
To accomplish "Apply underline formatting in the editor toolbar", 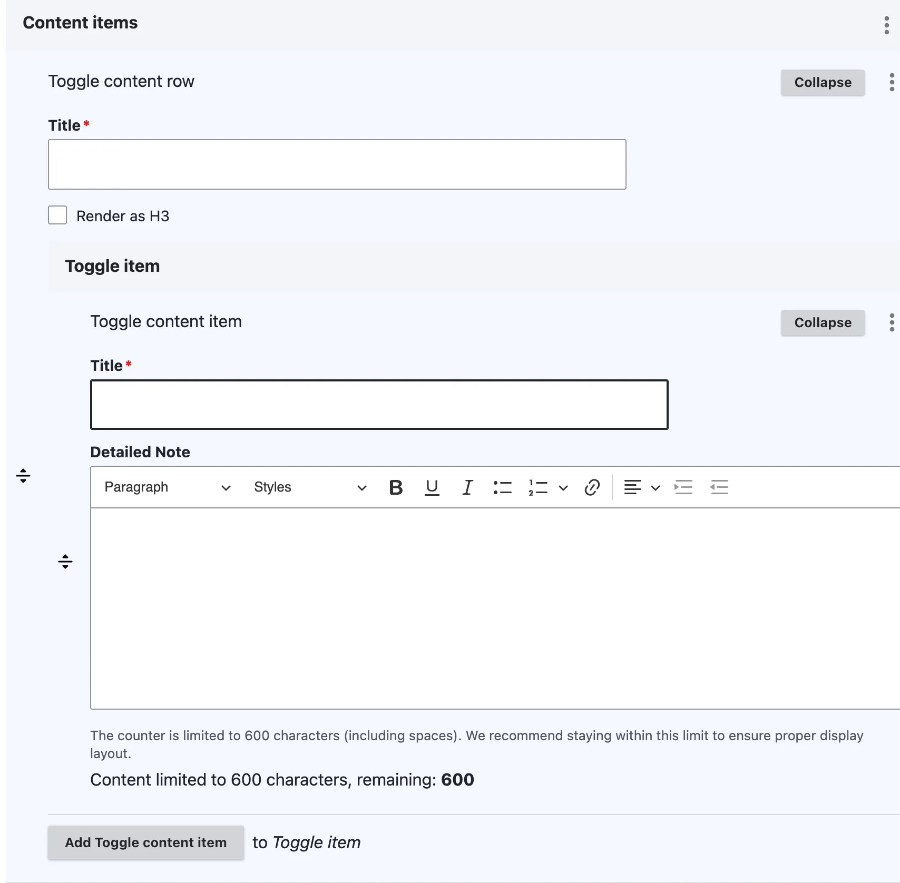I will [432, 487].
